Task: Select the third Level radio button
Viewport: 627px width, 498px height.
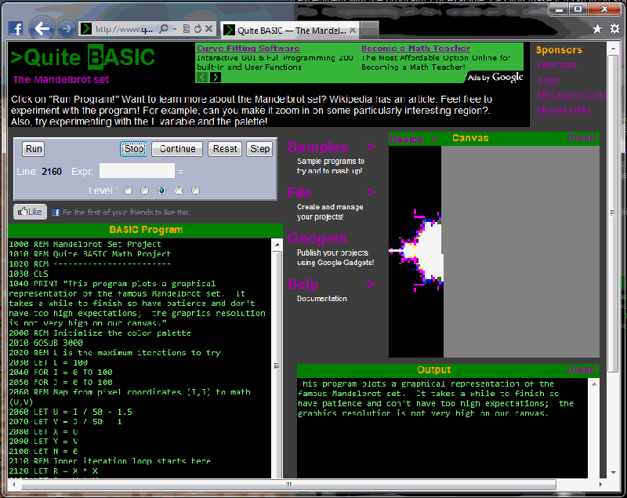Action: [x=161, y=191]
